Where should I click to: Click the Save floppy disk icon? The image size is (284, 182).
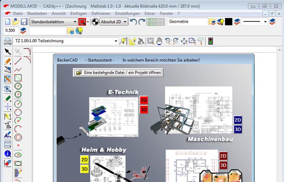[x=24, y=22]
